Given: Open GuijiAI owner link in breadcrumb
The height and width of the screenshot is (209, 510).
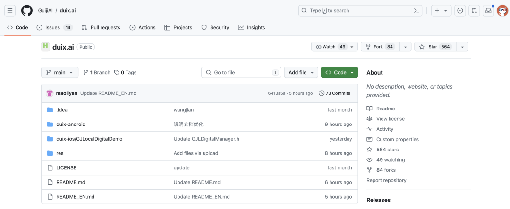Looking at the screenshot, I should click(45, 11).
